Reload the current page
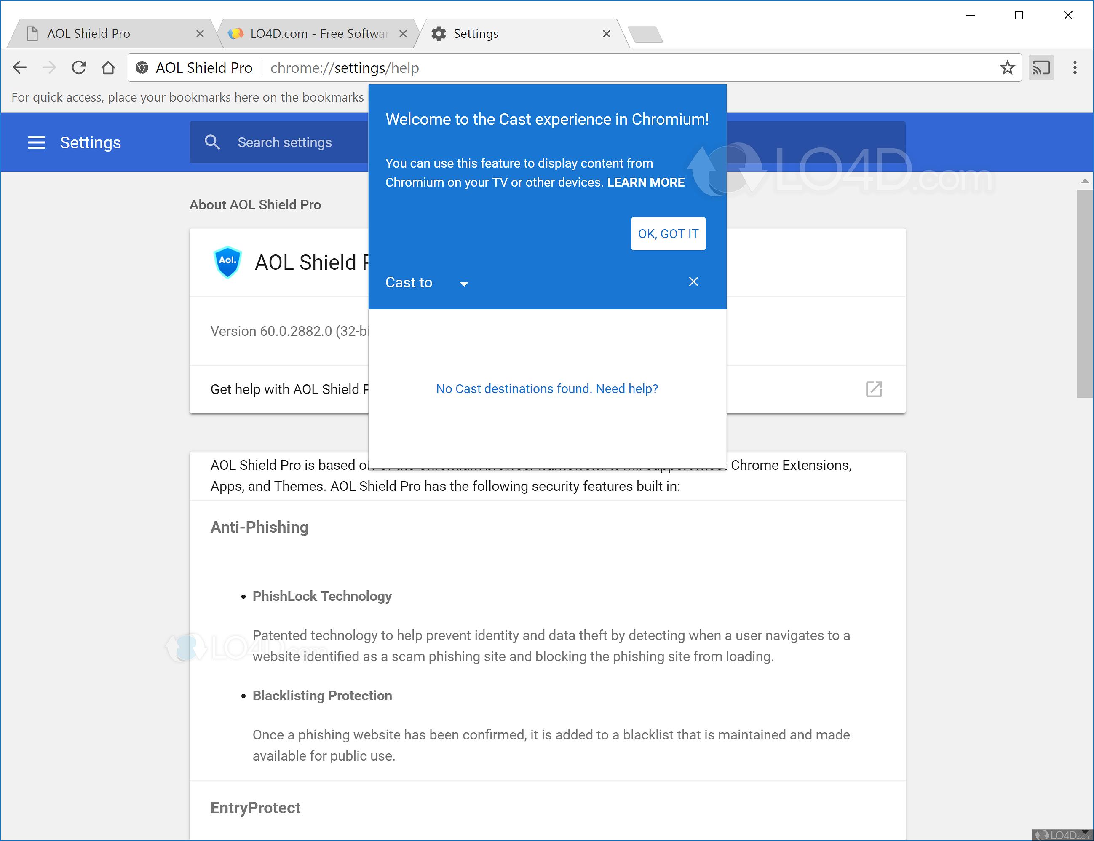The width and height of the screenshot is (1094, 841). 79,67
